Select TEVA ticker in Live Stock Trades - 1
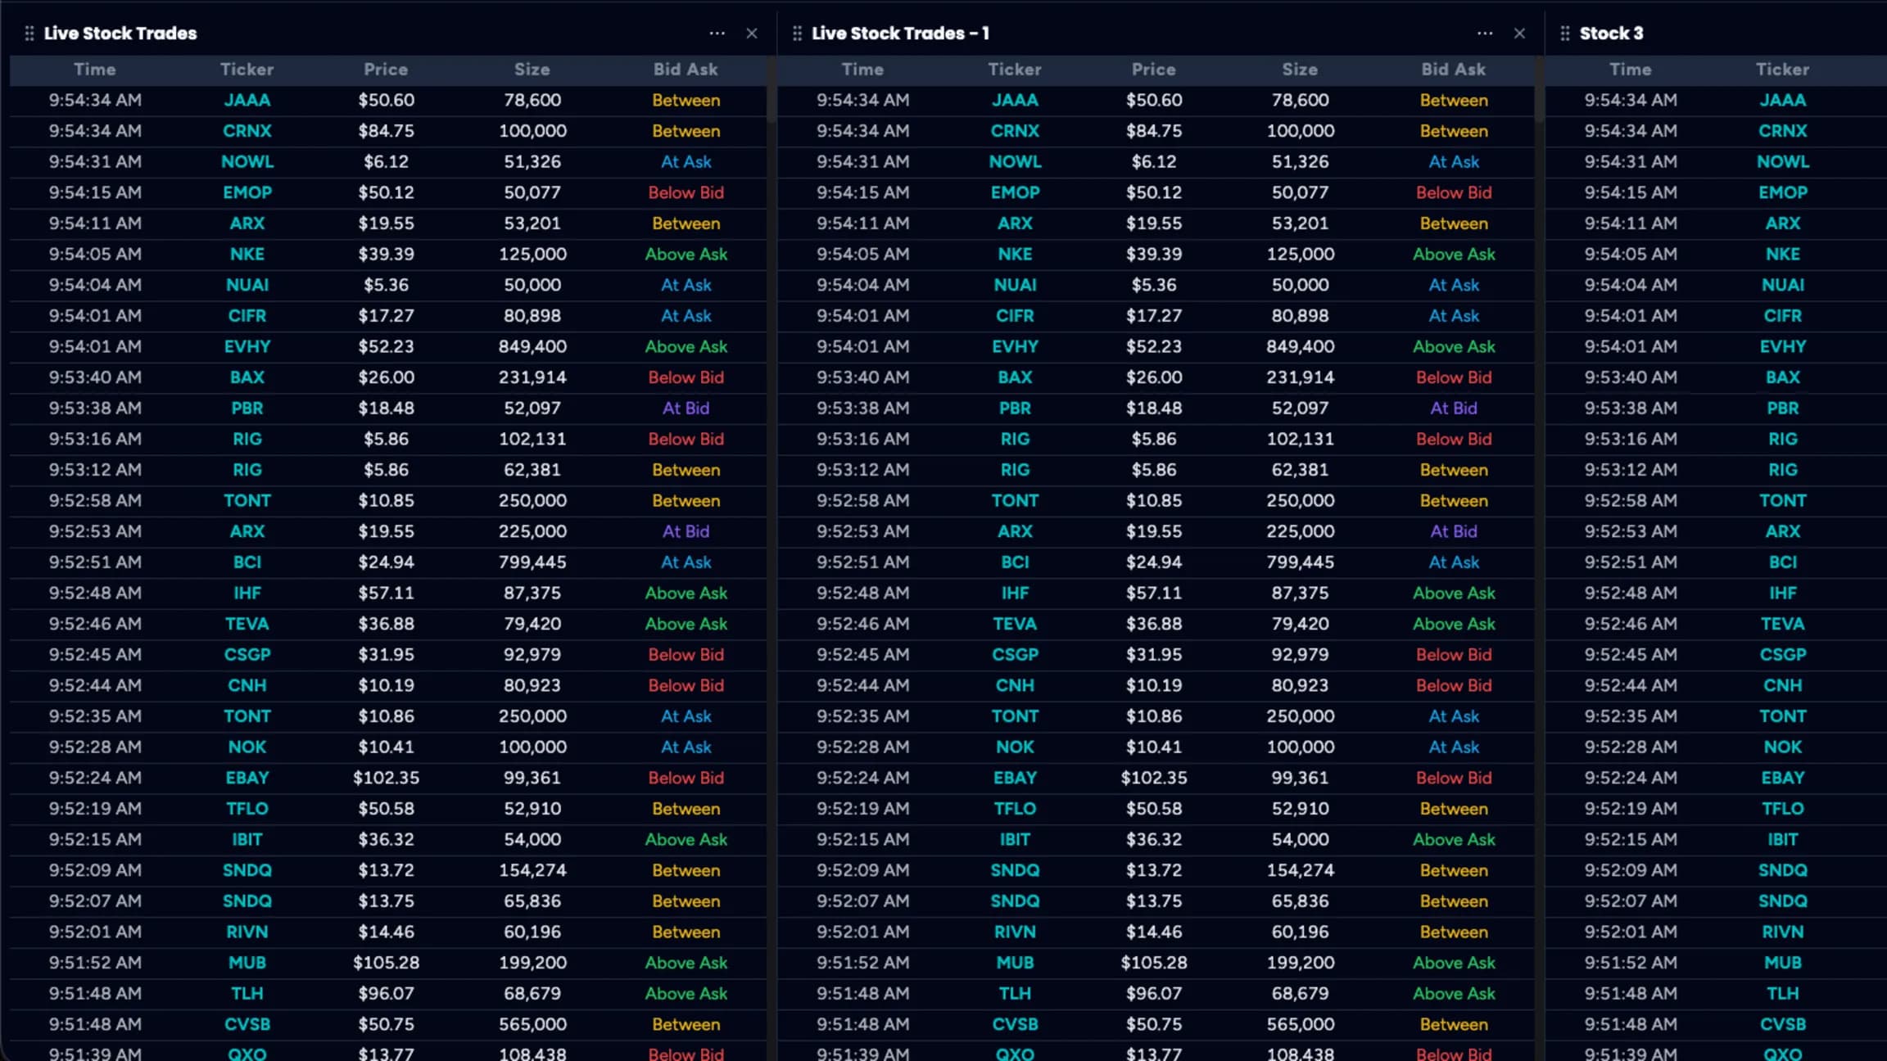This screenshot has height=1061, width=1887. click(x=1015, y=624)
